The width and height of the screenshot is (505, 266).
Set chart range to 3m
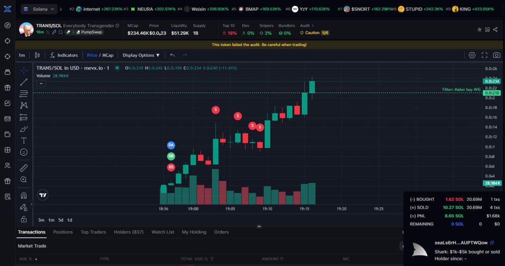[x=41, y=220]
